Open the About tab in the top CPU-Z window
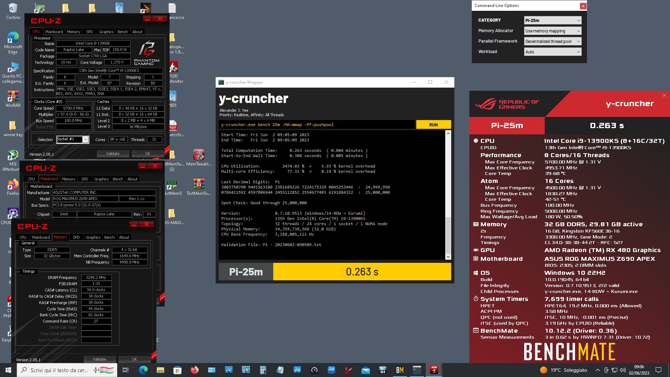 point(137,31)
